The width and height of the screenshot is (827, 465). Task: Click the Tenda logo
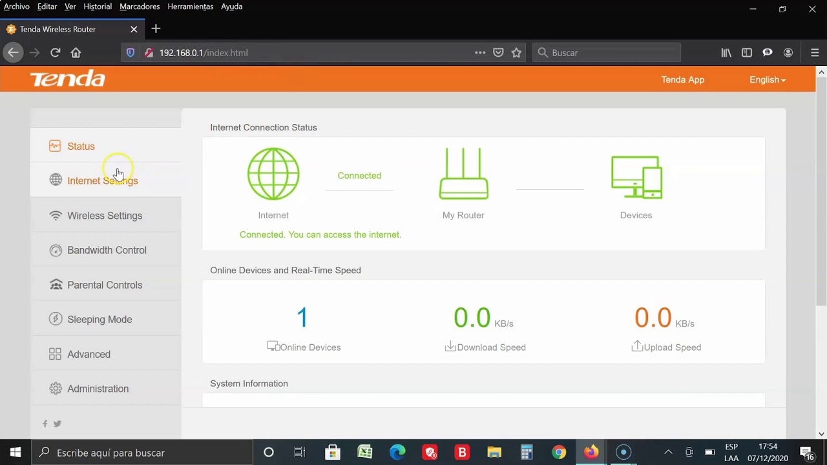(x=67, y=79)
